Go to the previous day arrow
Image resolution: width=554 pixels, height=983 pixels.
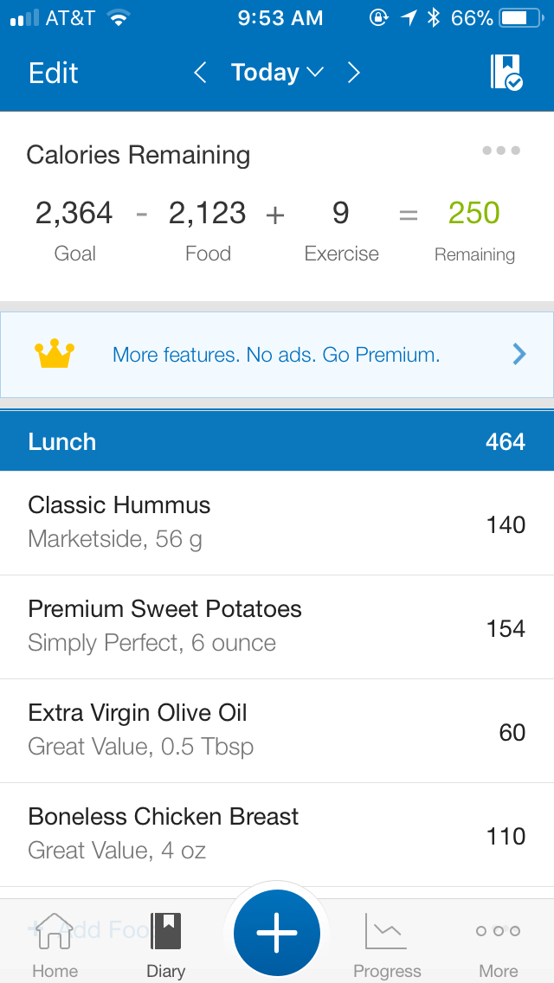(x=200, y=73)
